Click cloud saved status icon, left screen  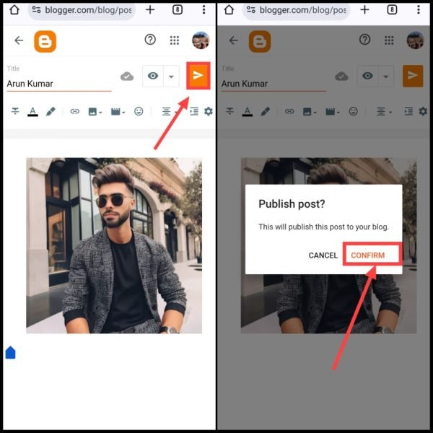click(127, 76)
